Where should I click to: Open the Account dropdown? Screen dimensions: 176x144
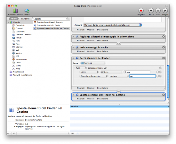112,25
